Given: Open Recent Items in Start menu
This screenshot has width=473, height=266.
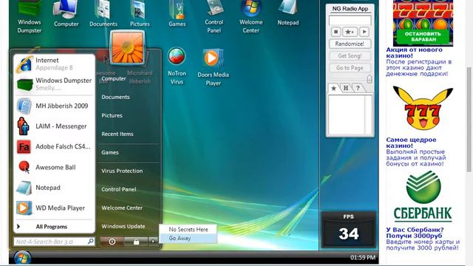Looking at the screenshot, I should 118,134.
